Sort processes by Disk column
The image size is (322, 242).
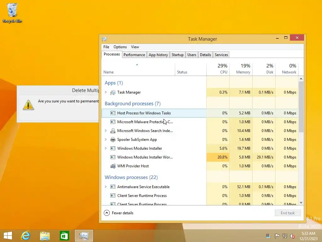pos(264,69)
